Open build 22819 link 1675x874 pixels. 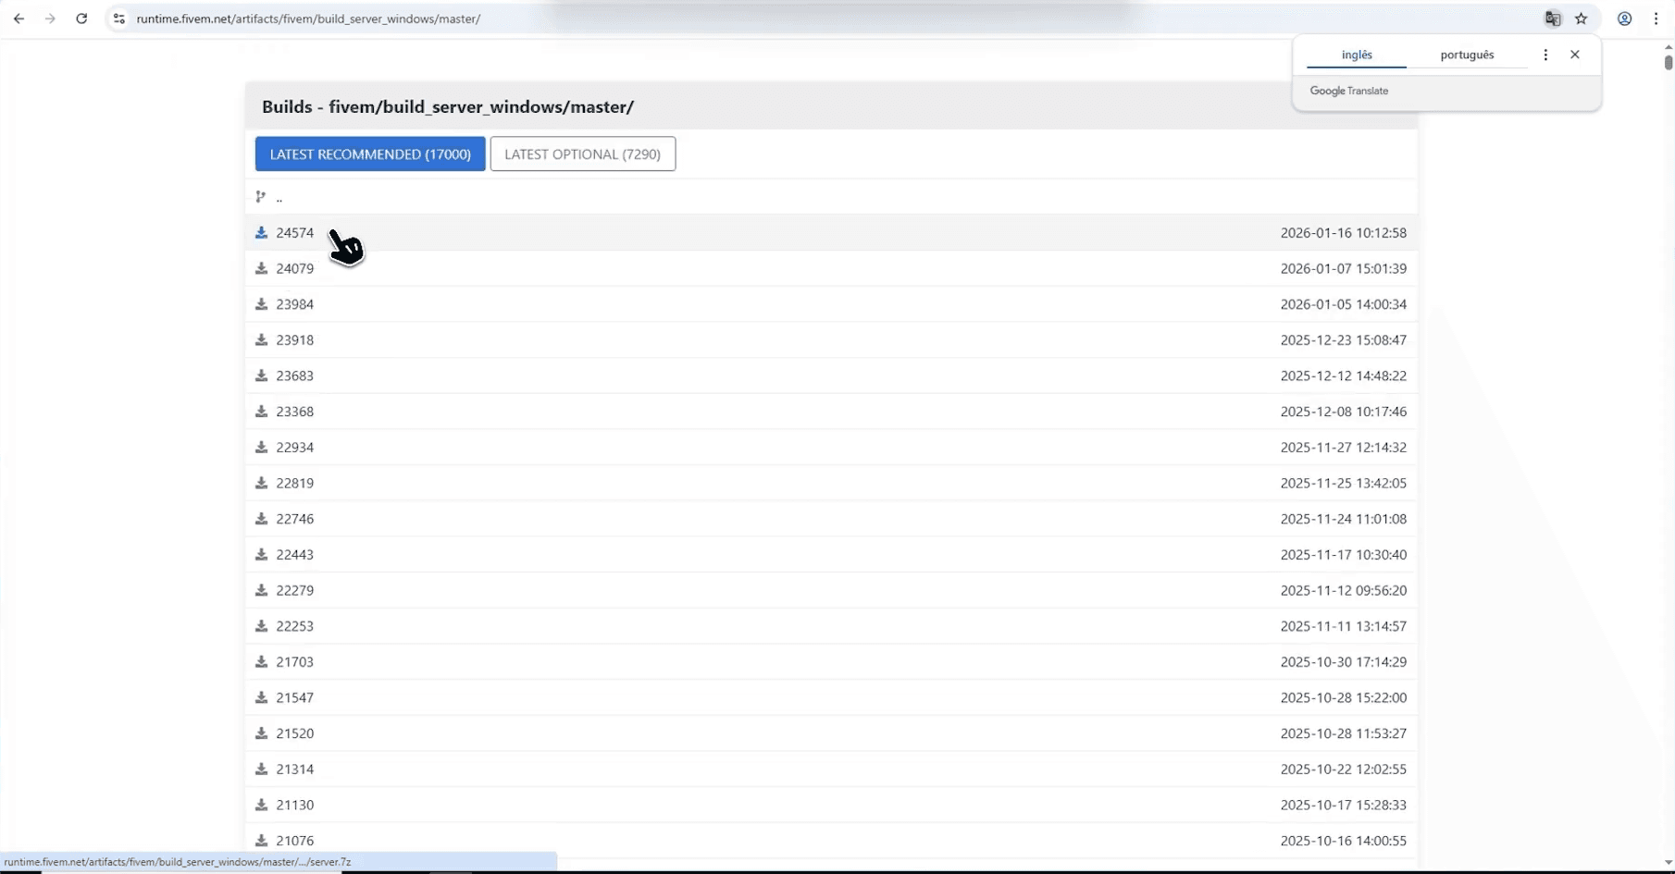click(295, 483)
